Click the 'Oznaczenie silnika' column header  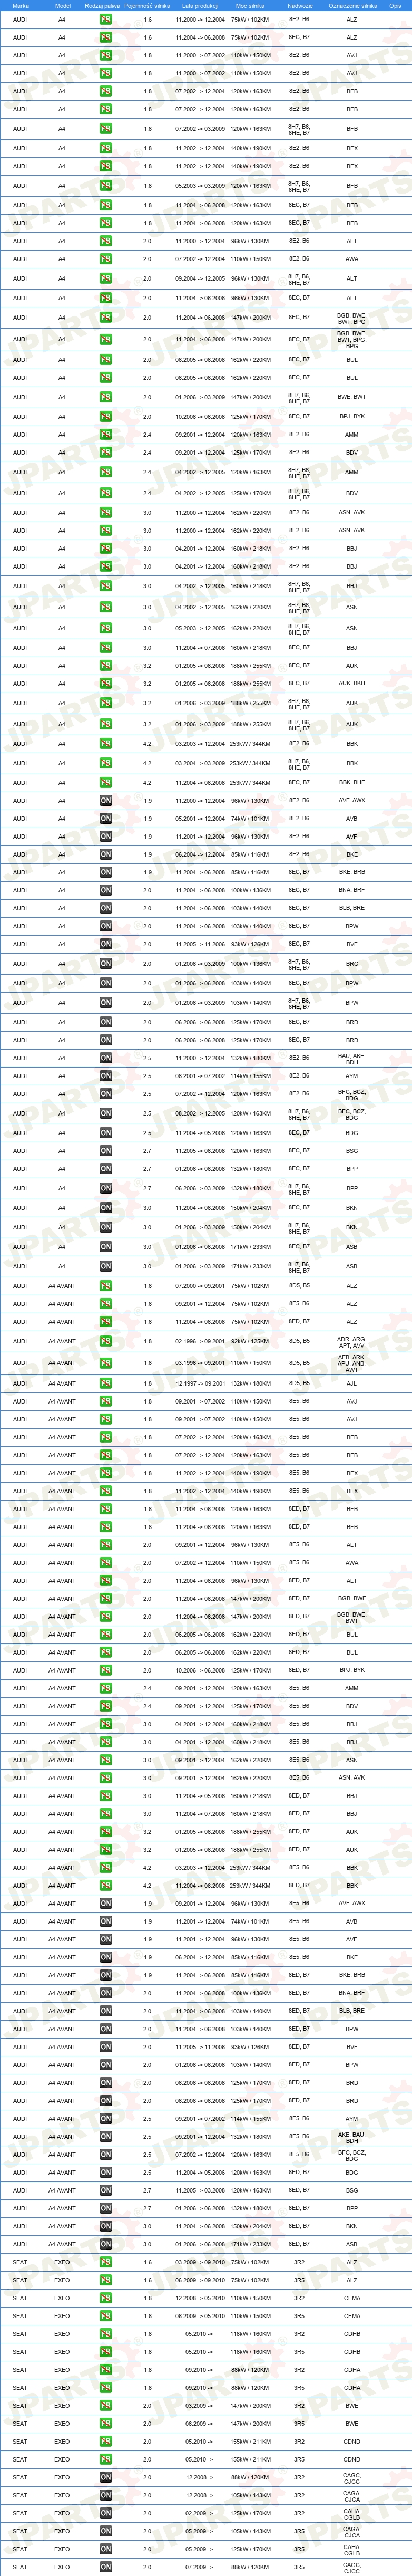point(352,6)
